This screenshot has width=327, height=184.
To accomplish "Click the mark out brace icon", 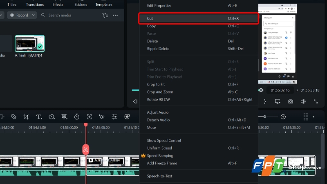I will click(x=265, y=101).
